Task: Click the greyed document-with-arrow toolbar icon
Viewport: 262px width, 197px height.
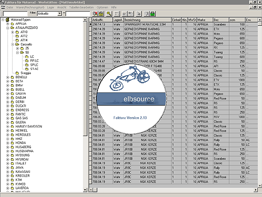Action: tap(138, 14)
